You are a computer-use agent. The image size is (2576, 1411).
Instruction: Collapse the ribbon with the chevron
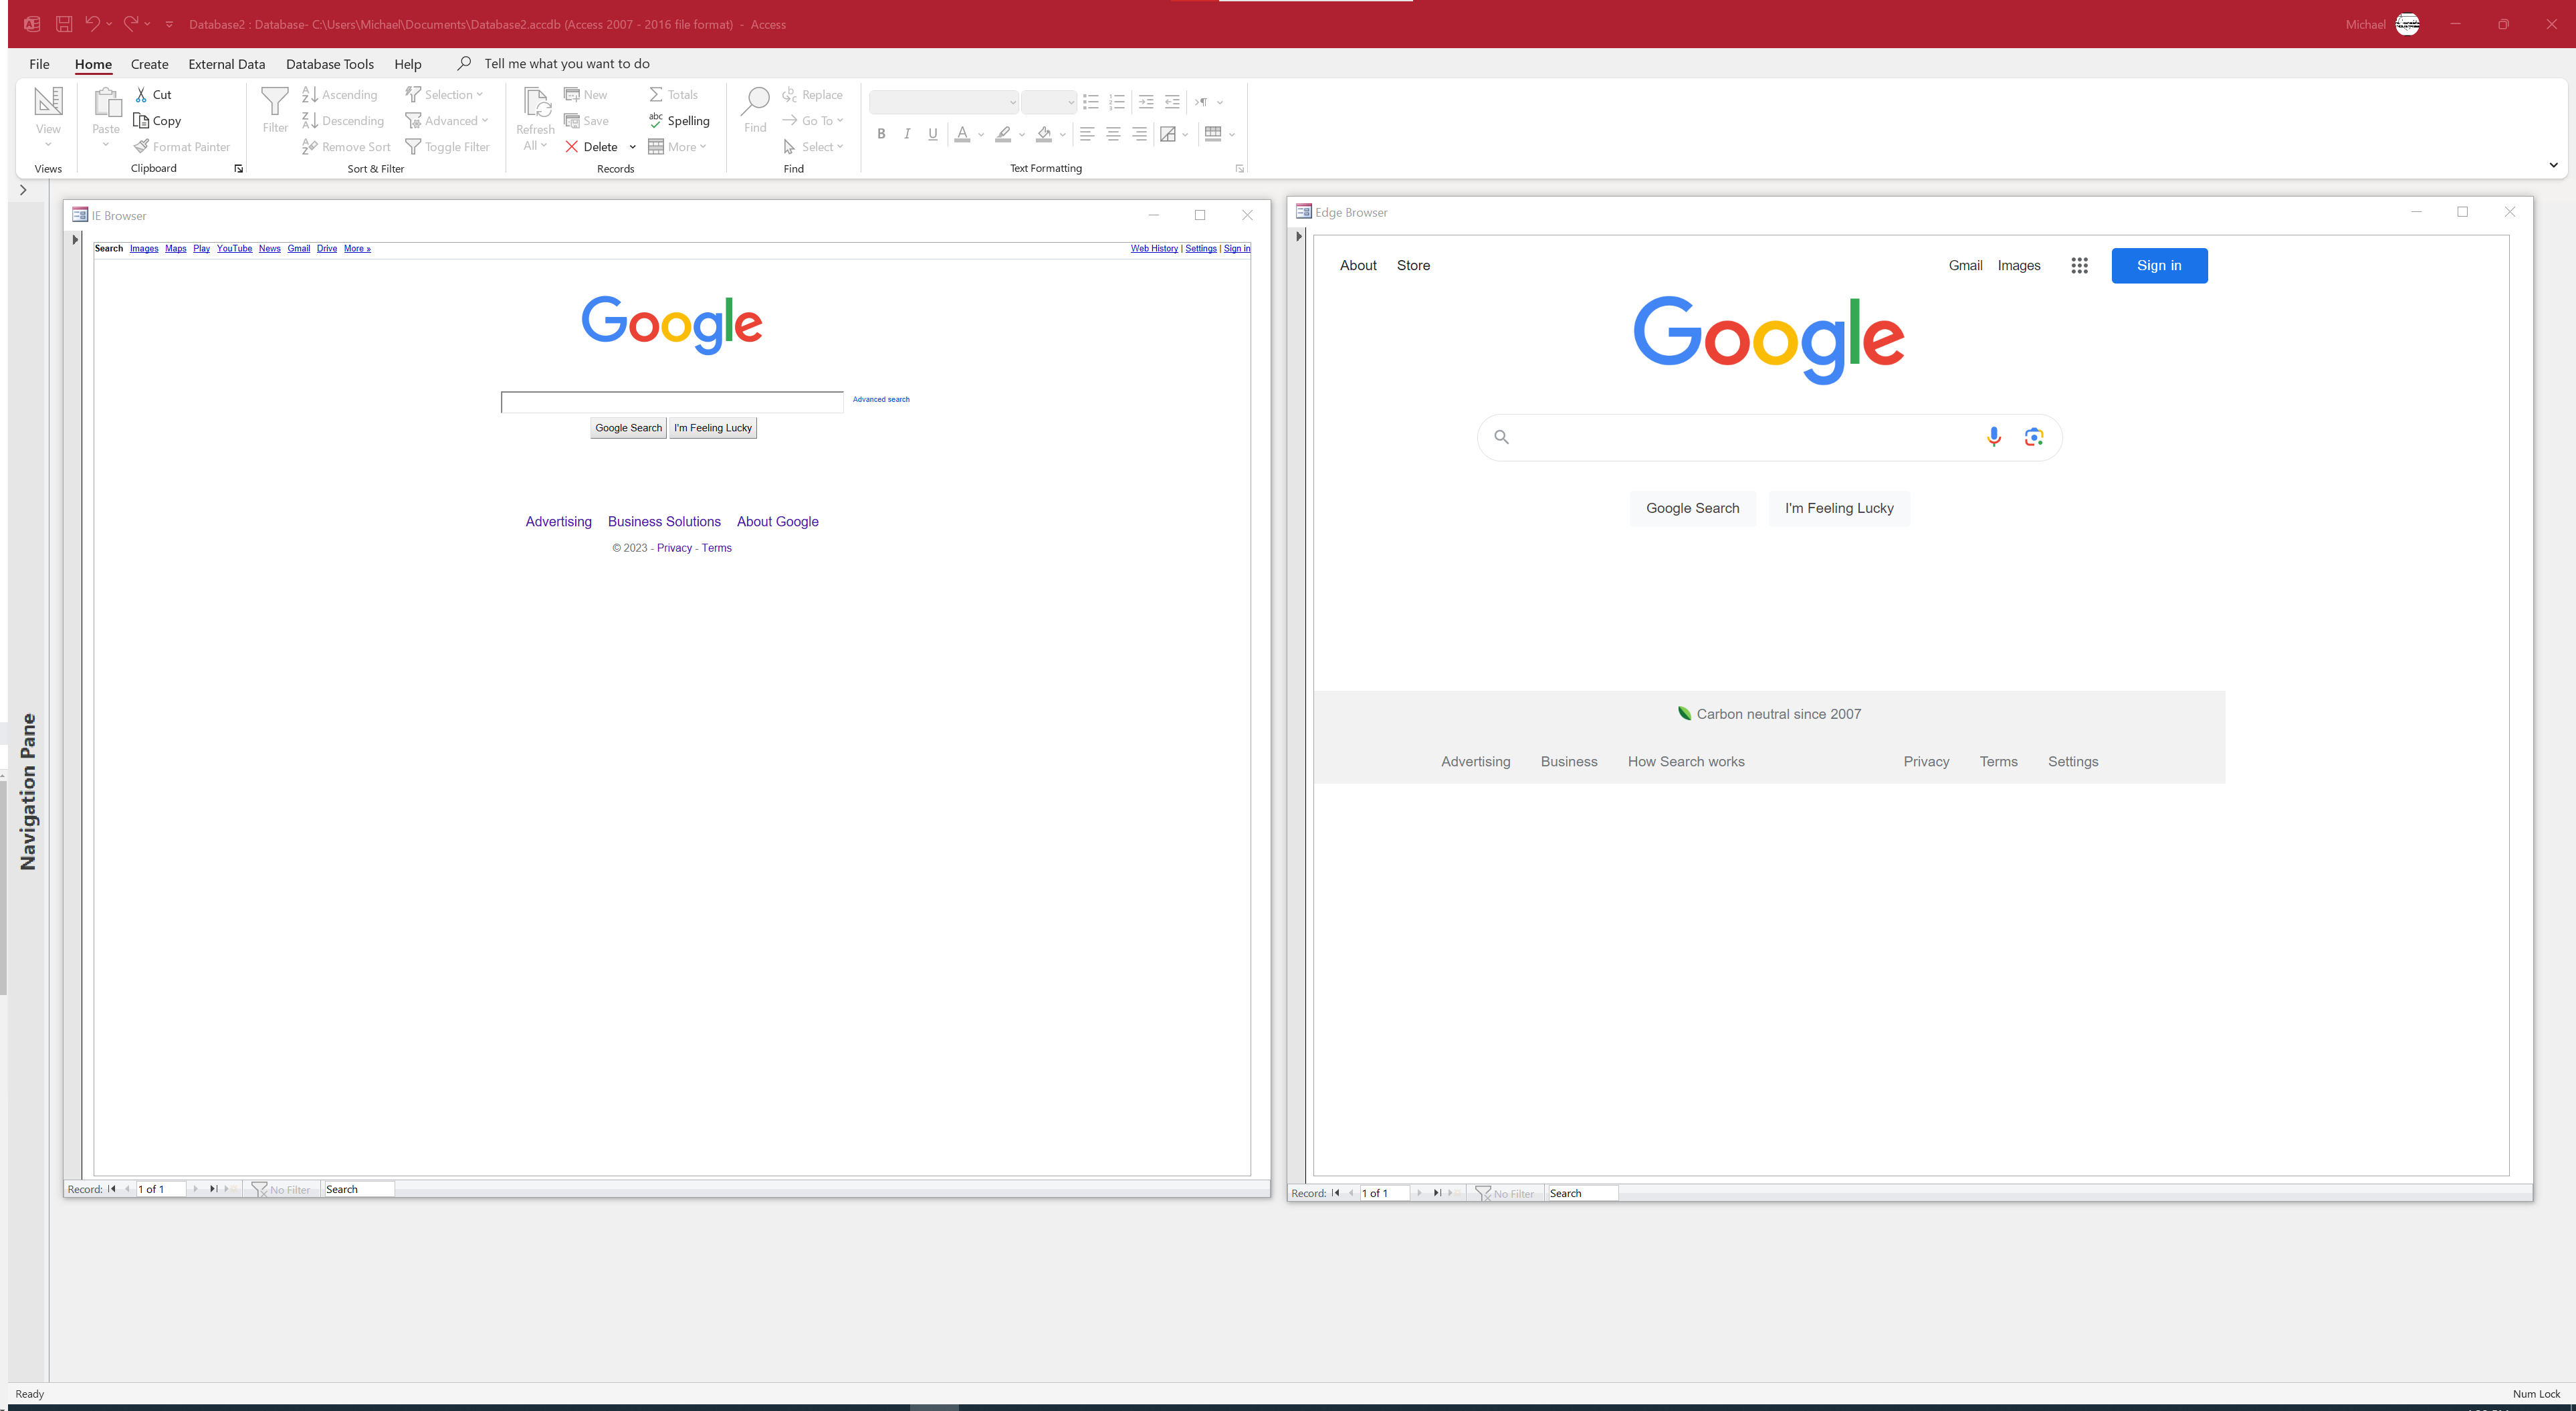pyautogui.click(x=2553, y=165)
